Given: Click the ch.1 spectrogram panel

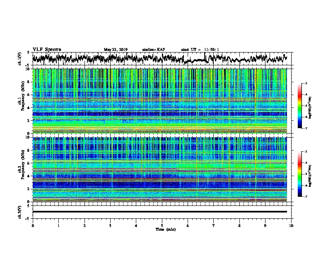Looking at the screenshot, I should 159,101.
